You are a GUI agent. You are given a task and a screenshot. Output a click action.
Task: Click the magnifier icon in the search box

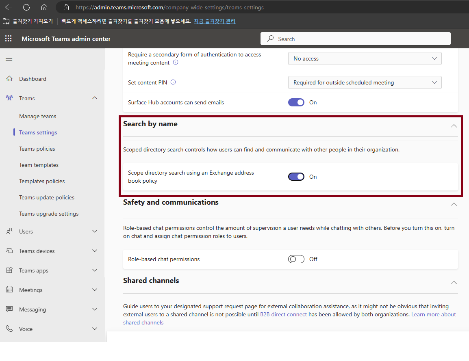(270, 39)
